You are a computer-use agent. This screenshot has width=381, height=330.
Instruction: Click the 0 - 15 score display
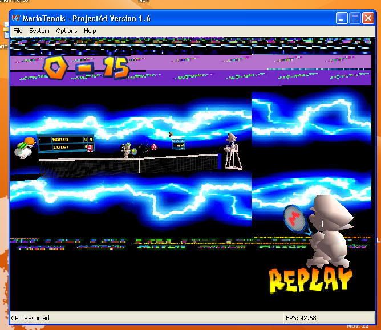coord(86,67)
